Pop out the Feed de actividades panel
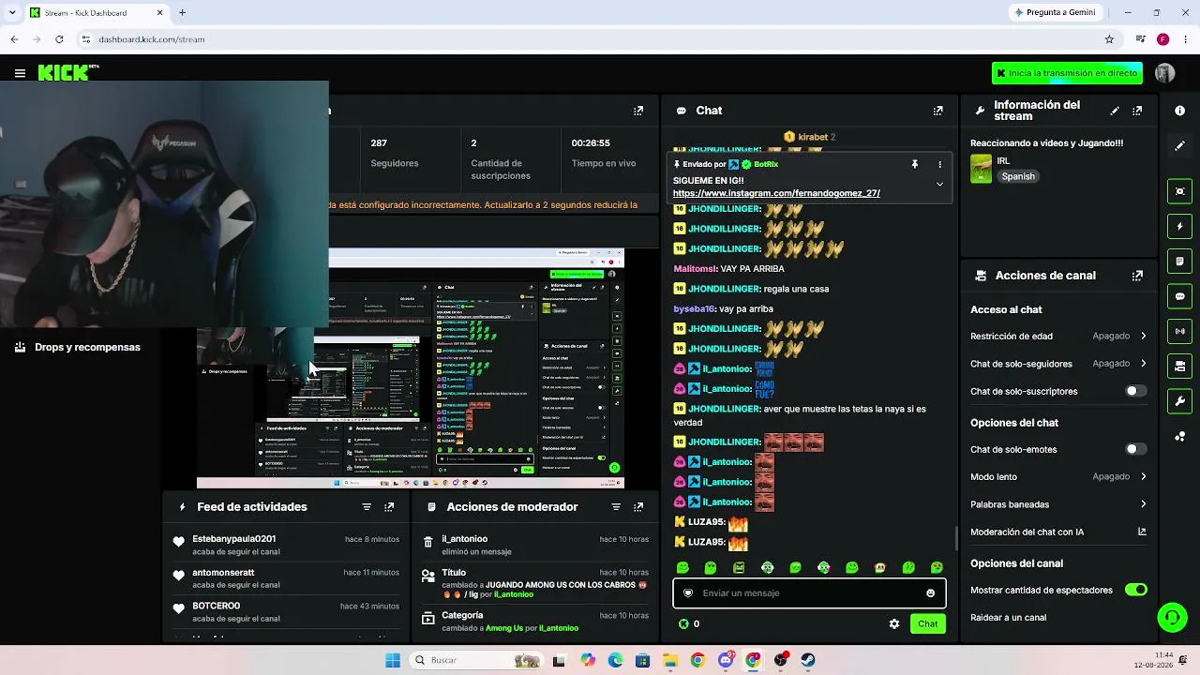 389,507
